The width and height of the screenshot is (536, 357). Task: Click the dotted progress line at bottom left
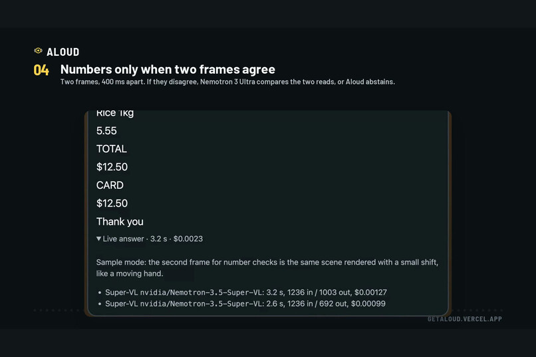[x=57, y=310]
